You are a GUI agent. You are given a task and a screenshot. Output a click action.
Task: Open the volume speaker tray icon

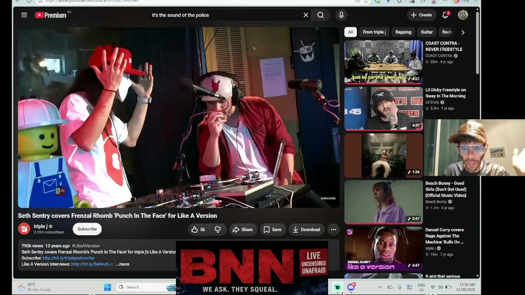tap(440, 287)
